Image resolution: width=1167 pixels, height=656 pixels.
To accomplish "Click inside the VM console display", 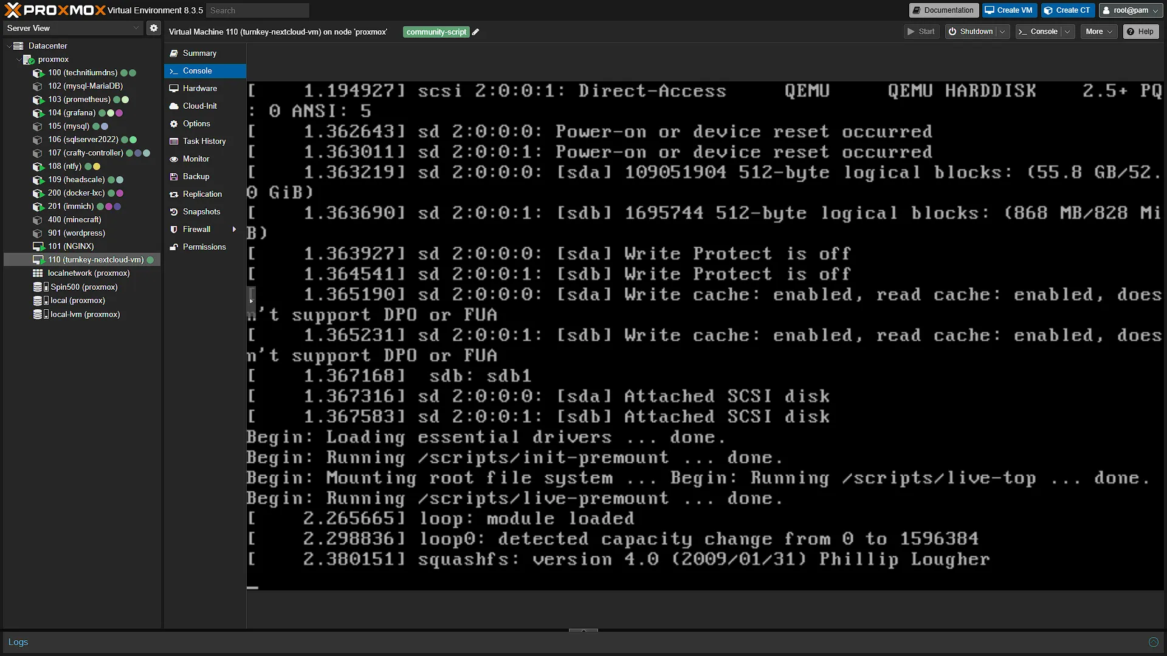I will click(705, 335).
